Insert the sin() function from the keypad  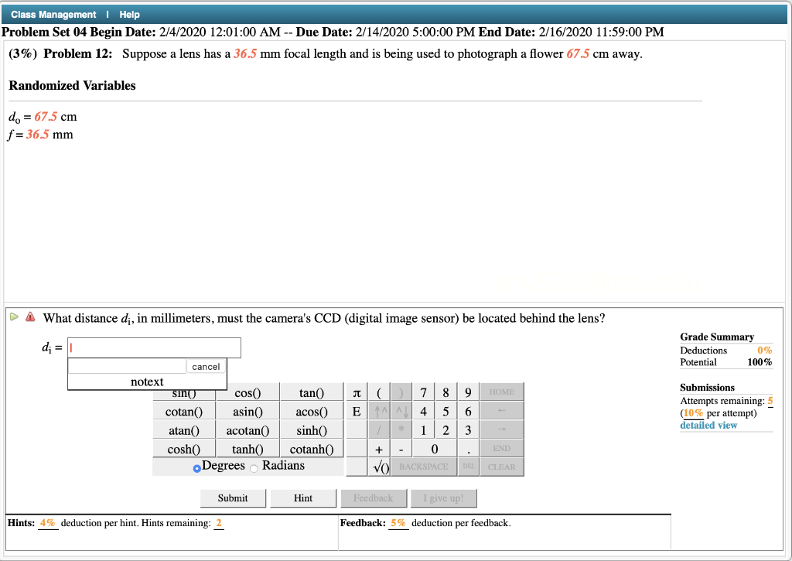pyautogui.click(x=184, y=392)
